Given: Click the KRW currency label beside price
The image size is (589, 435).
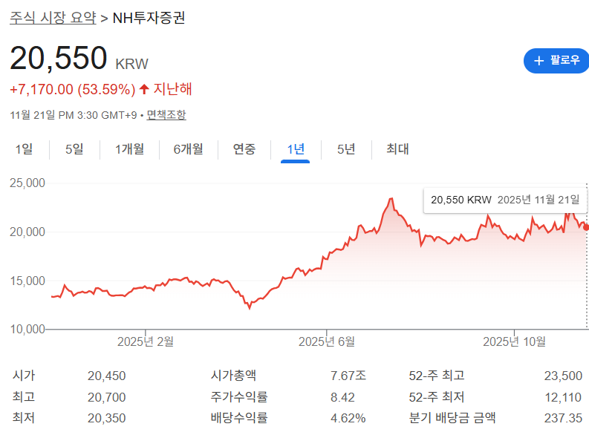Looking at the screenshot, I should pyautogui.click(x=132, y=64).
